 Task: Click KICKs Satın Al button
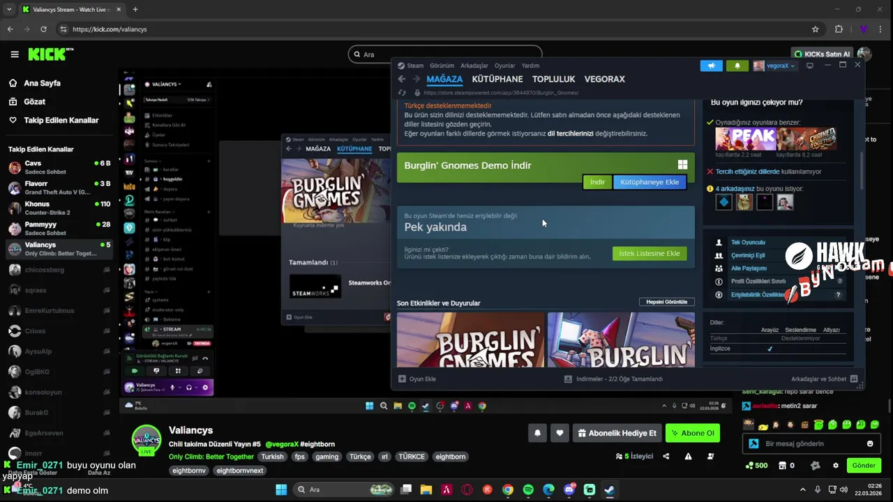822,54
